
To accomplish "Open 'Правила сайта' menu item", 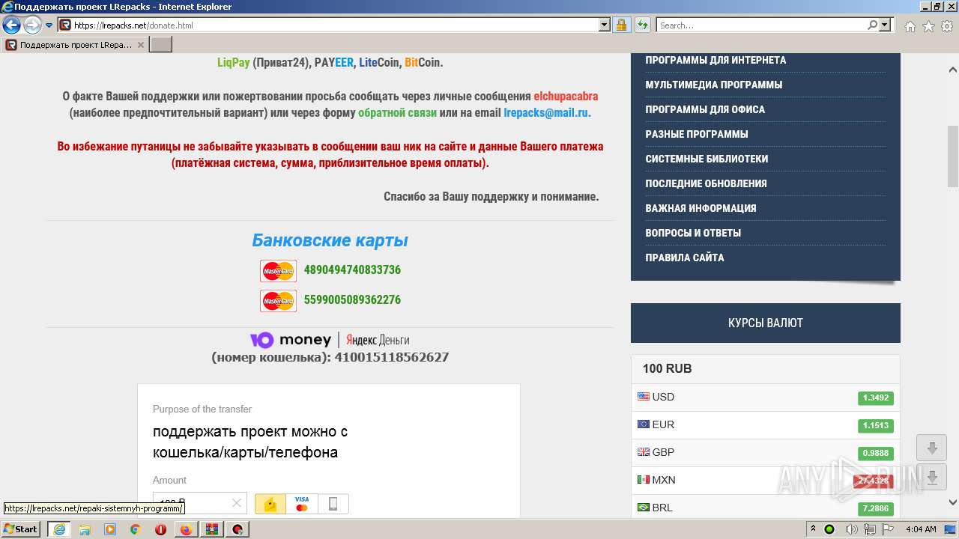I will (685, 258).
